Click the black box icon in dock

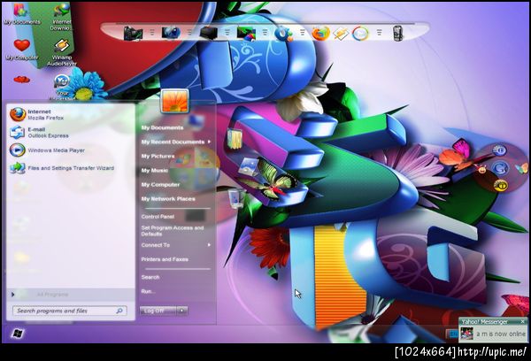pos(208,34)
